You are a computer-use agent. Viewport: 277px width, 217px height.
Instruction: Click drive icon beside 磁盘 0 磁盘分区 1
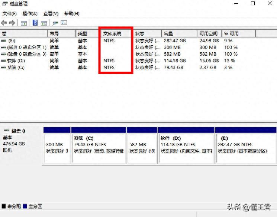(x=3, y=47)
